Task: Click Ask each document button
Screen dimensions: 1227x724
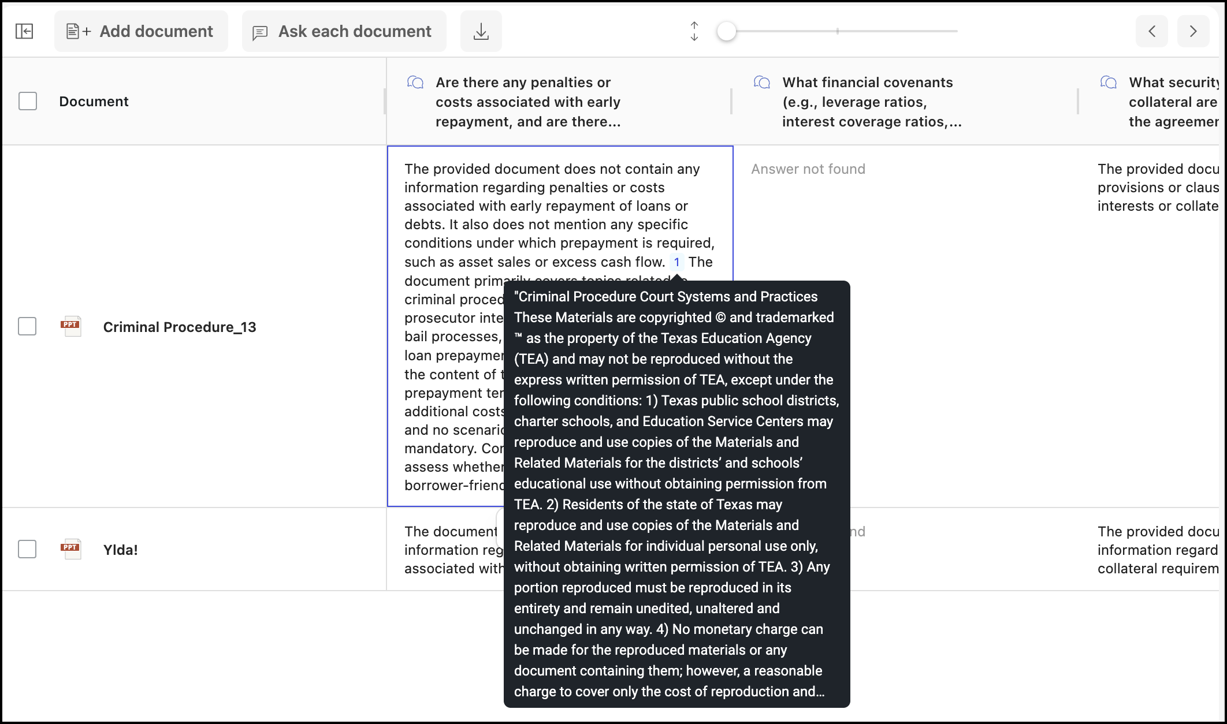Action: pos(344,31)
